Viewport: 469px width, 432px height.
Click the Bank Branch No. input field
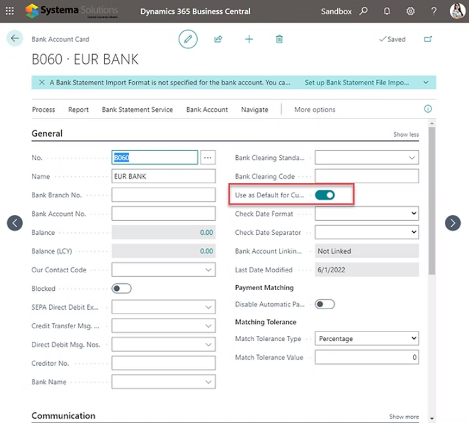pos(164,195)
